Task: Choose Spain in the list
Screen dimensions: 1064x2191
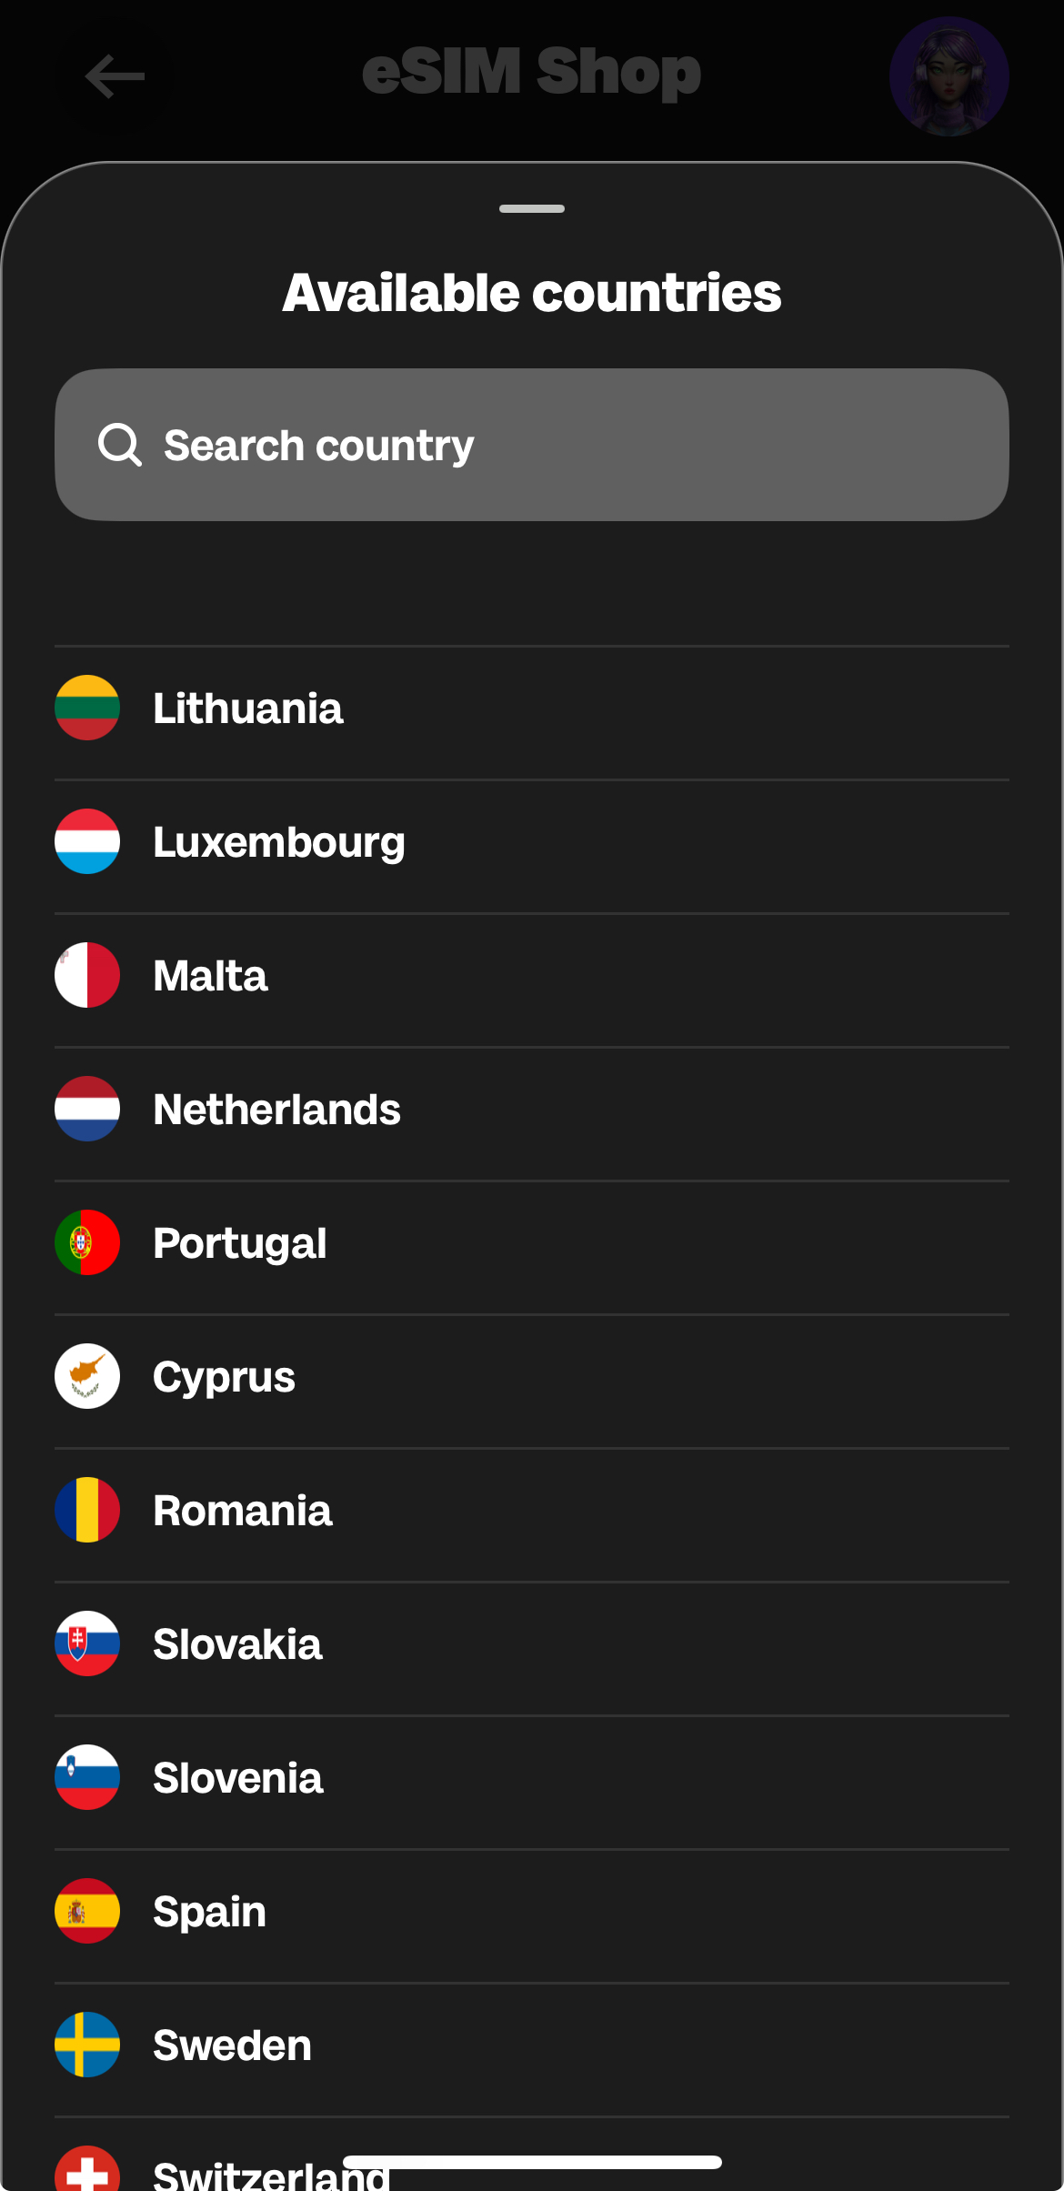Action: (209, 1912)
